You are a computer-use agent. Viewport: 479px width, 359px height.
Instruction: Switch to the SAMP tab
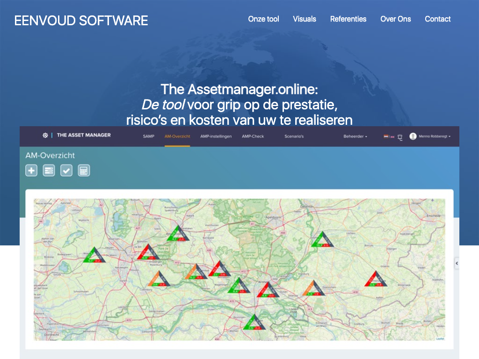click(148, 136)
